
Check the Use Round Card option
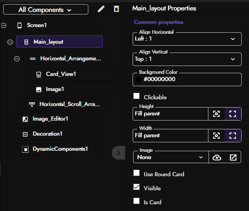point(137,173)
